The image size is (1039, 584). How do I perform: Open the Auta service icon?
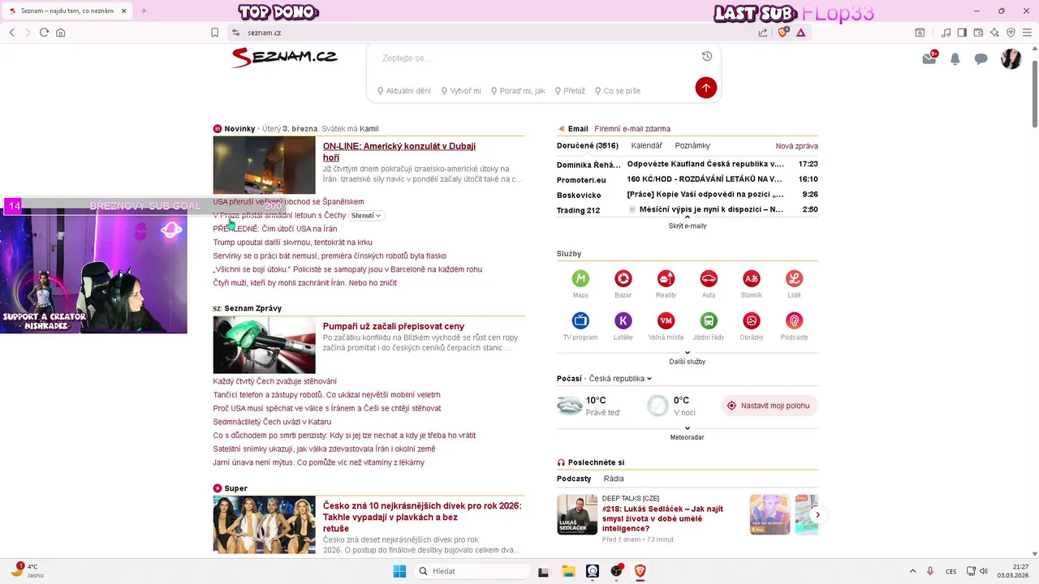click(x=709, y=278)
